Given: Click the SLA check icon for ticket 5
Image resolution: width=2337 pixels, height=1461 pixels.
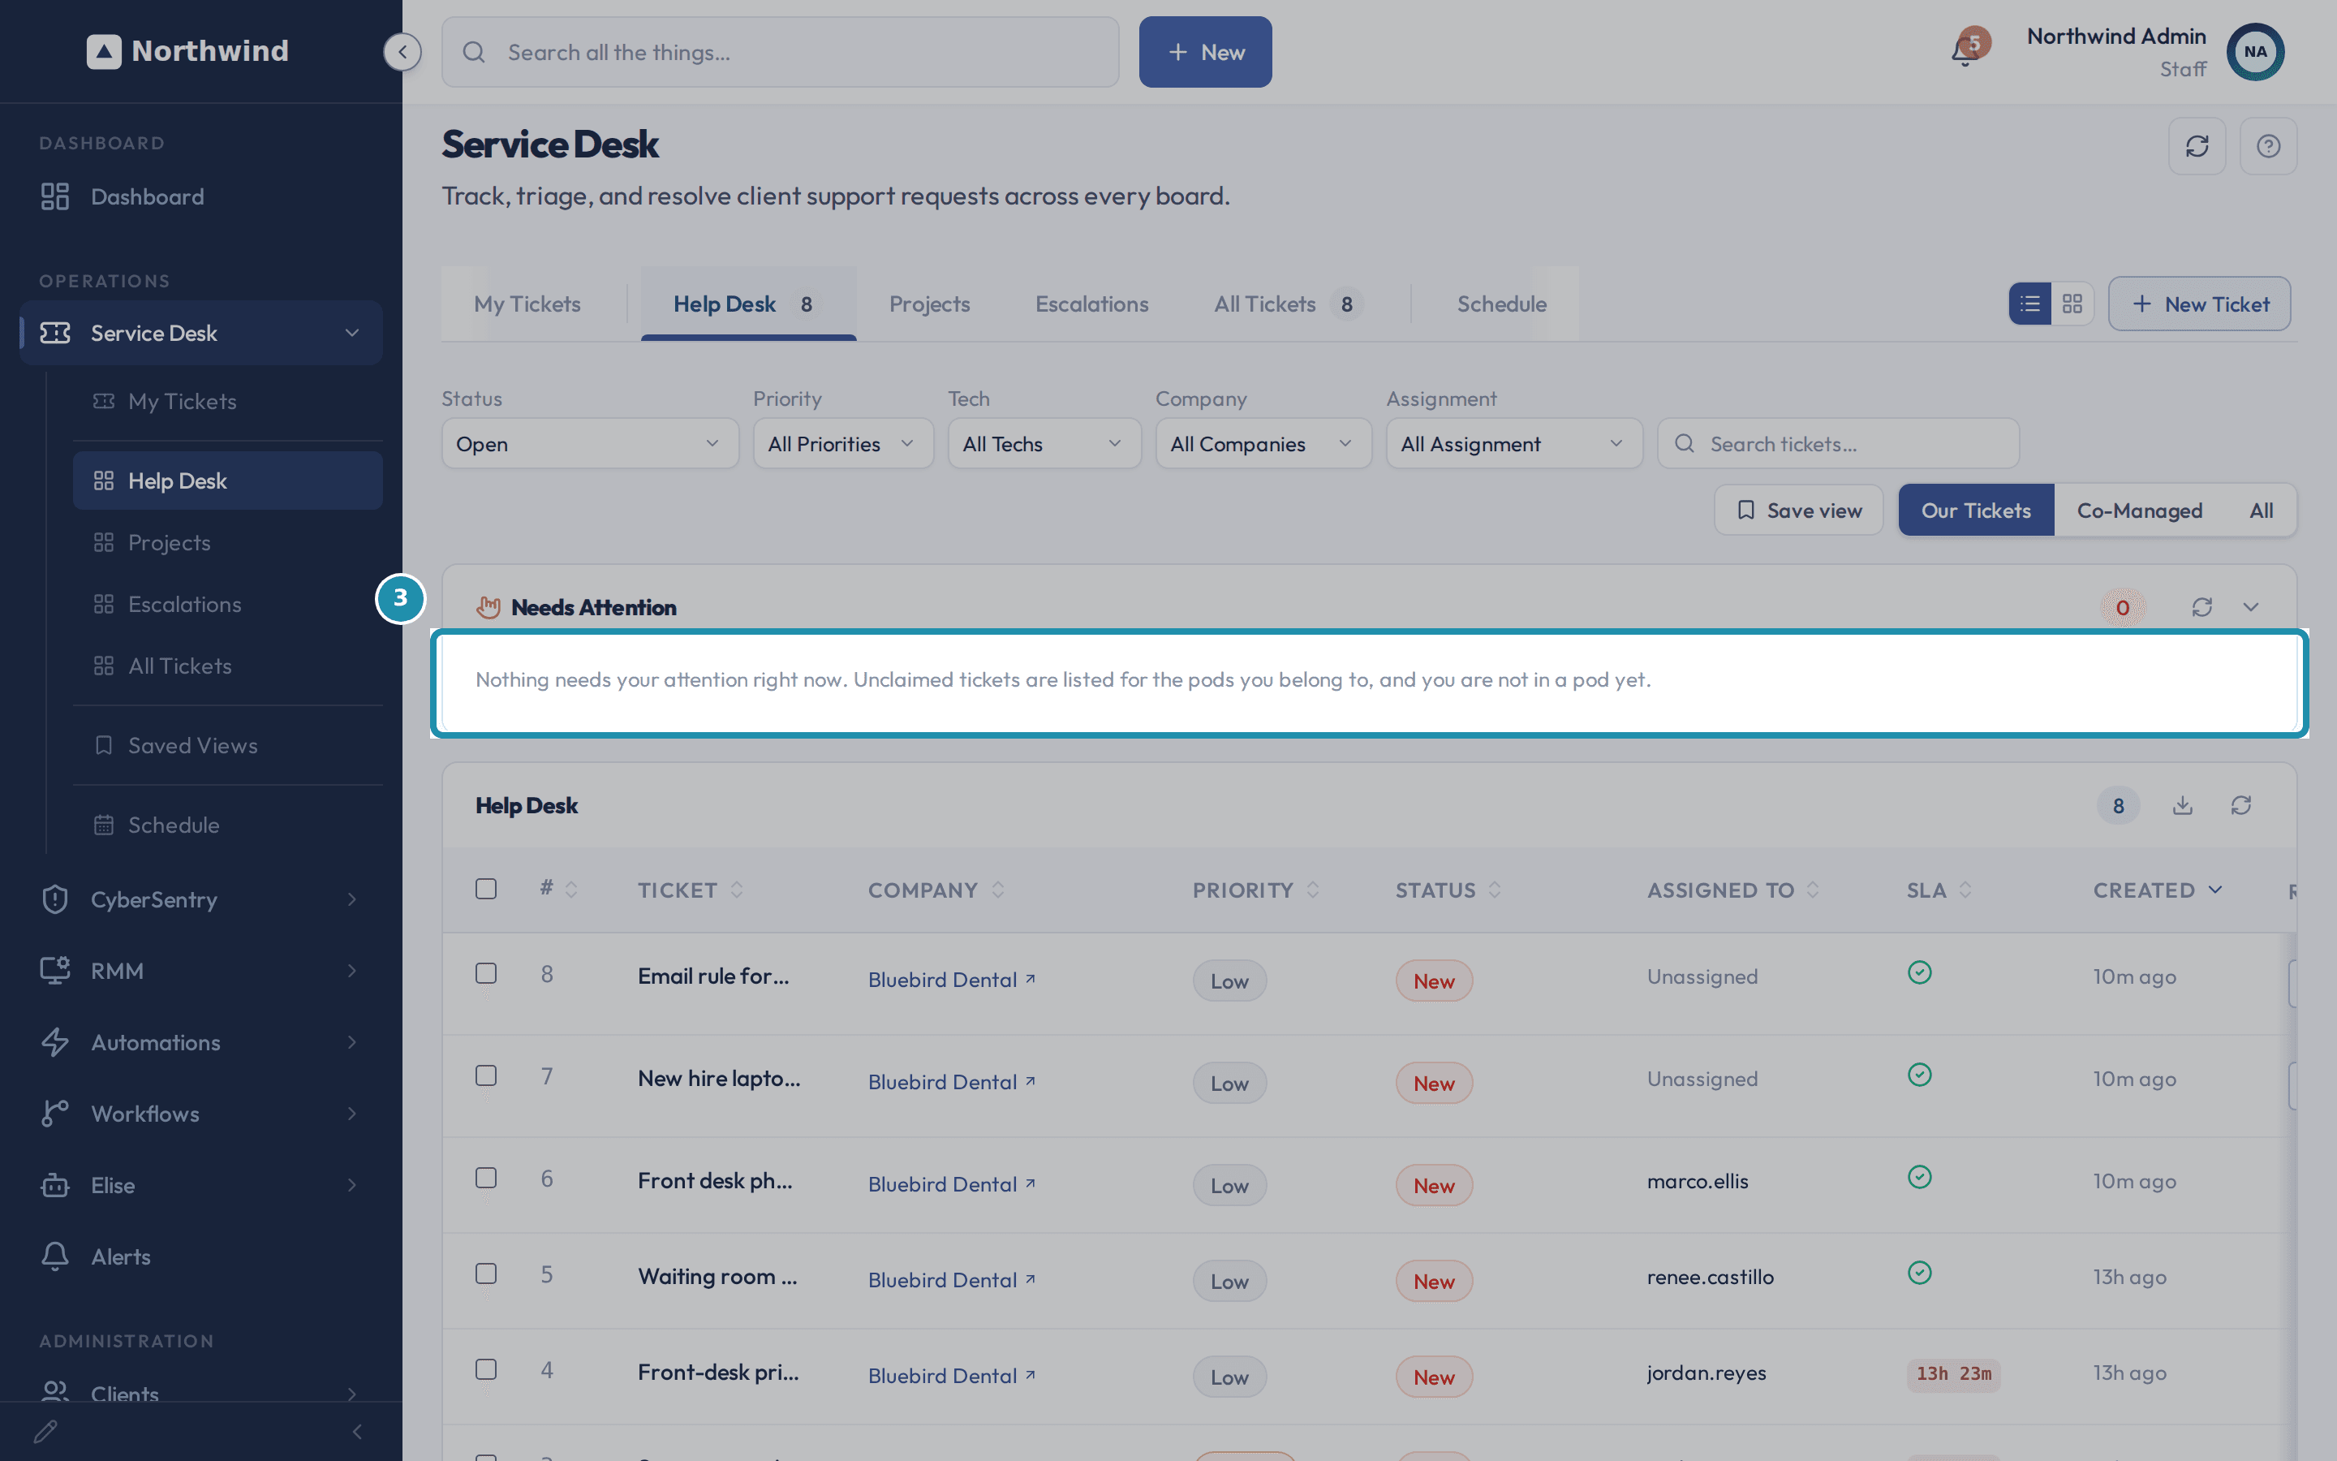Looking at the screenshot, I should [1920, 1273].
